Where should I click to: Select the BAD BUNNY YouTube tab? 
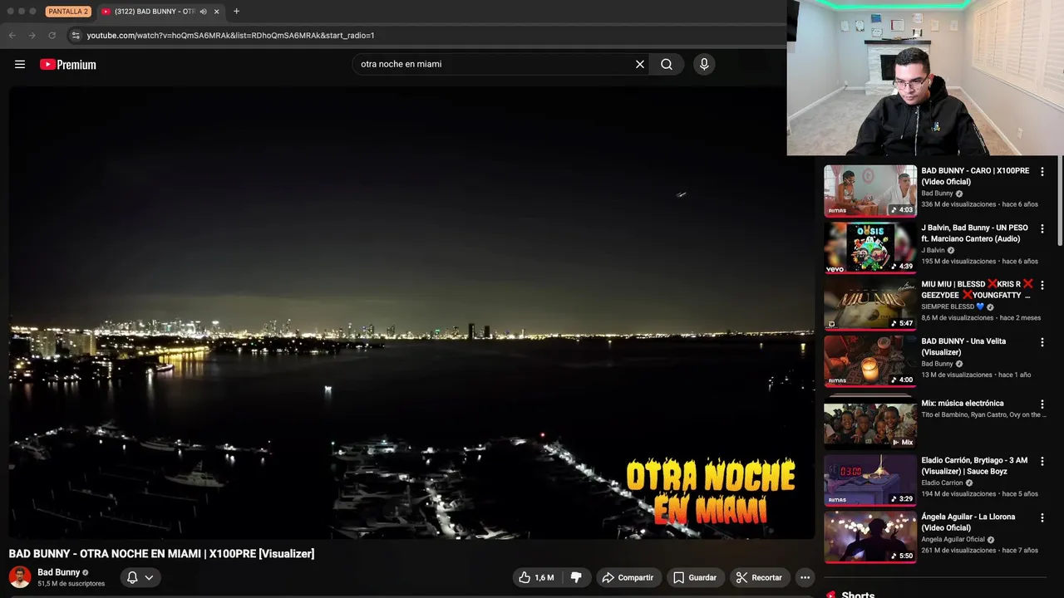(x=160, y=12)
